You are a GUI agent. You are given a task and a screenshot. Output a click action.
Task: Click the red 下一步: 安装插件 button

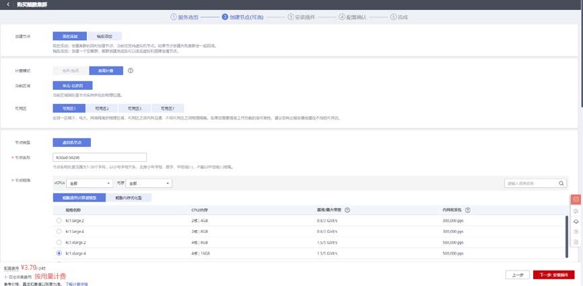coord(553,275)
